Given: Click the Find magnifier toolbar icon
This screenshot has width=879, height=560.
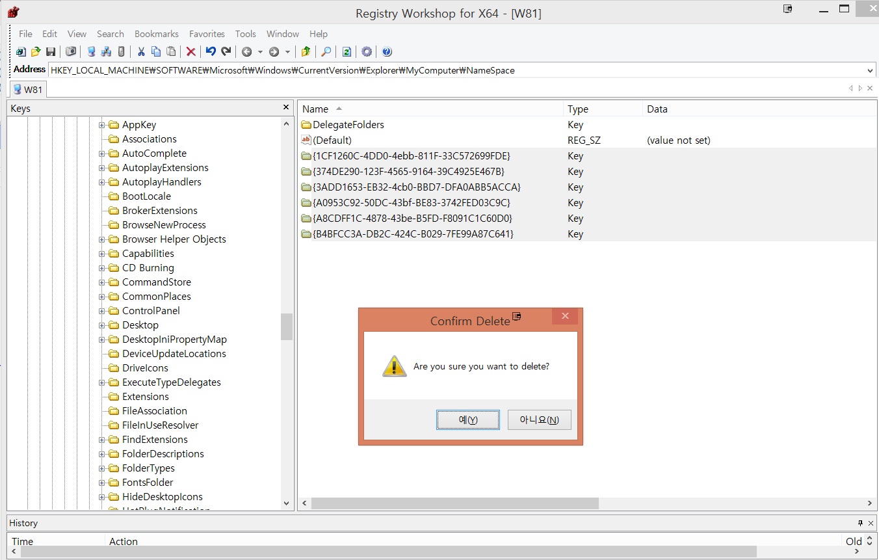Looking at the screenshot, I should pos(326,52).
